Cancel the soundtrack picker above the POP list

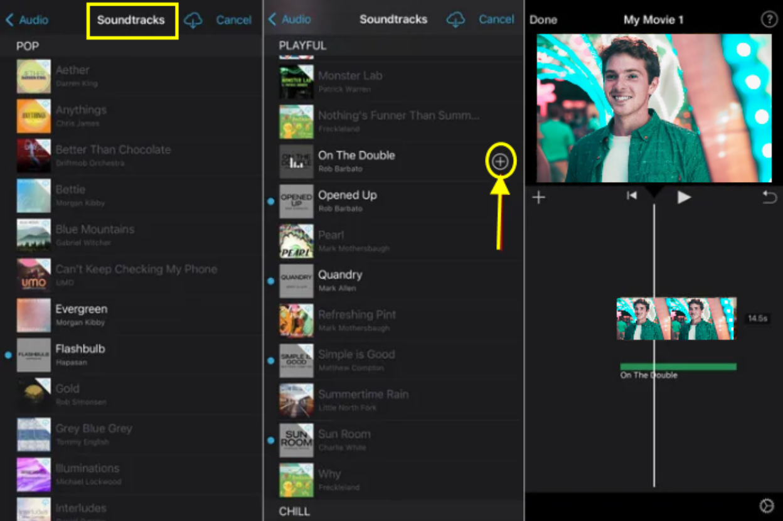(x=233, y=20)
